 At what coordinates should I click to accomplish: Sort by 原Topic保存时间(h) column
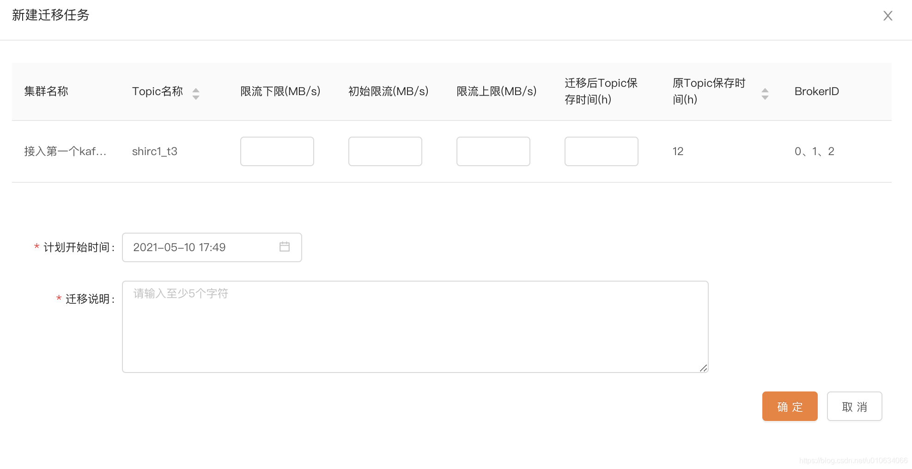click(x=765, y=94)
